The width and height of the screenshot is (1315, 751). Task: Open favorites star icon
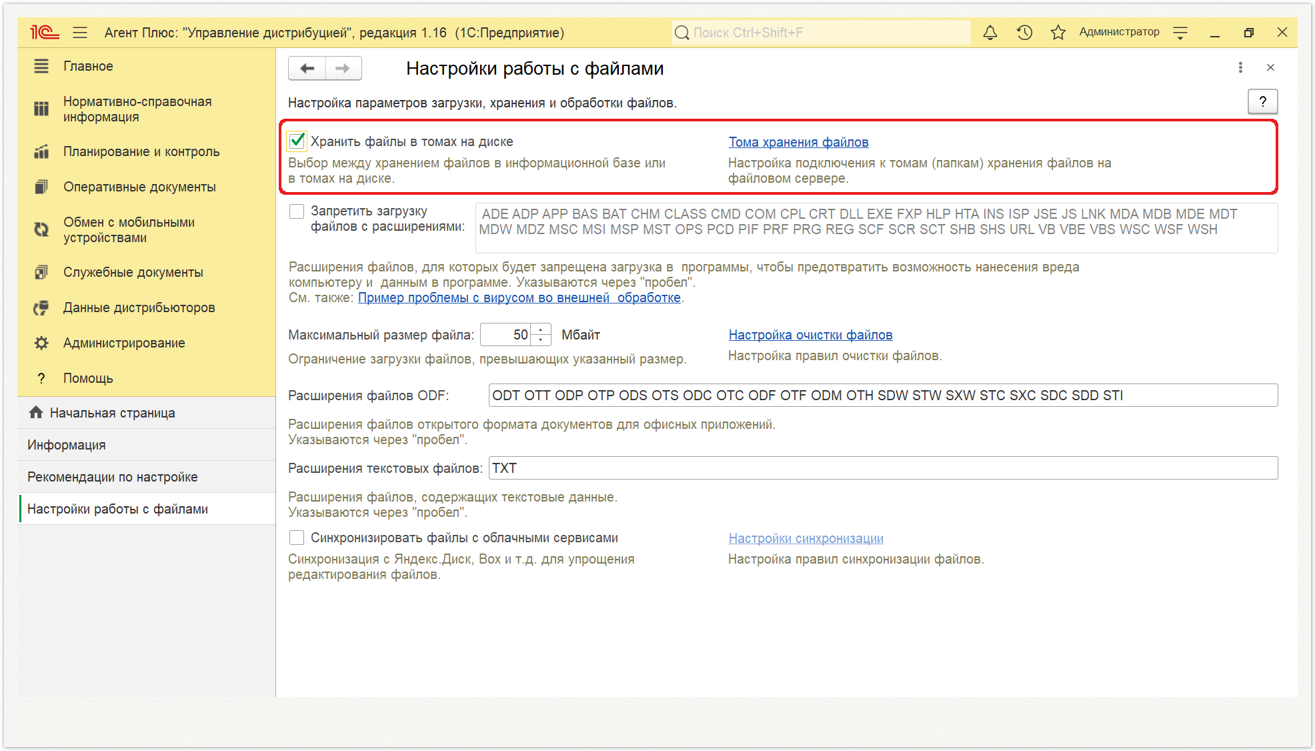pyautogui.click(x=1058, y=32)
